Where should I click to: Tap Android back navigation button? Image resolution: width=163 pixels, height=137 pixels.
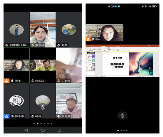[x=26, y=130]
